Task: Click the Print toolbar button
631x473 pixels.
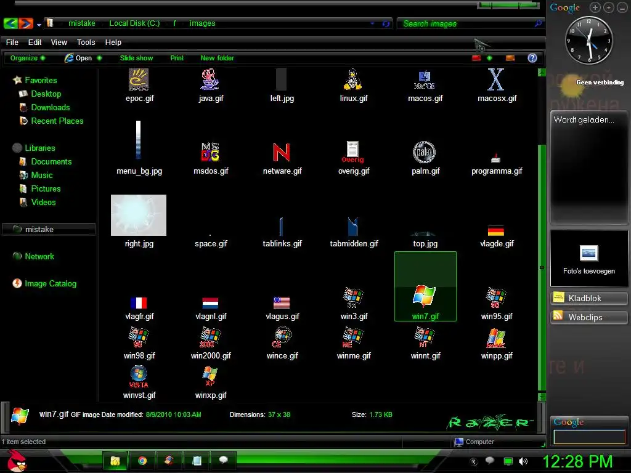Action: 177,58
